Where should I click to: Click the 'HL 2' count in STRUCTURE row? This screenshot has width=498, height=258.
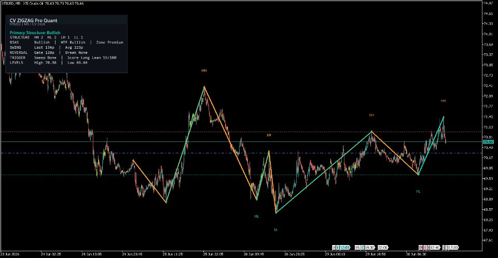(x=52, y=37)
